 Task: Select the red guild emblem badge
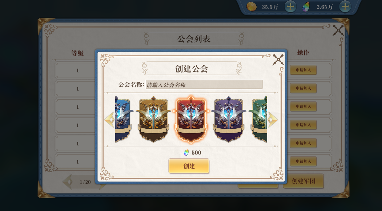tap(191, 119)
